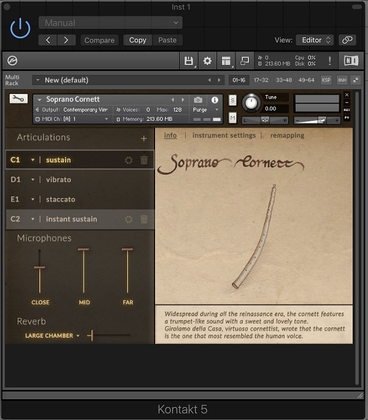Screen dimensions: 368x420
Task: Remove instrument with X button
Action: (347, 95)
